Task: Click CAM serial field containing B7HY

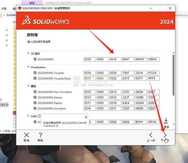Action: point(141,122)
